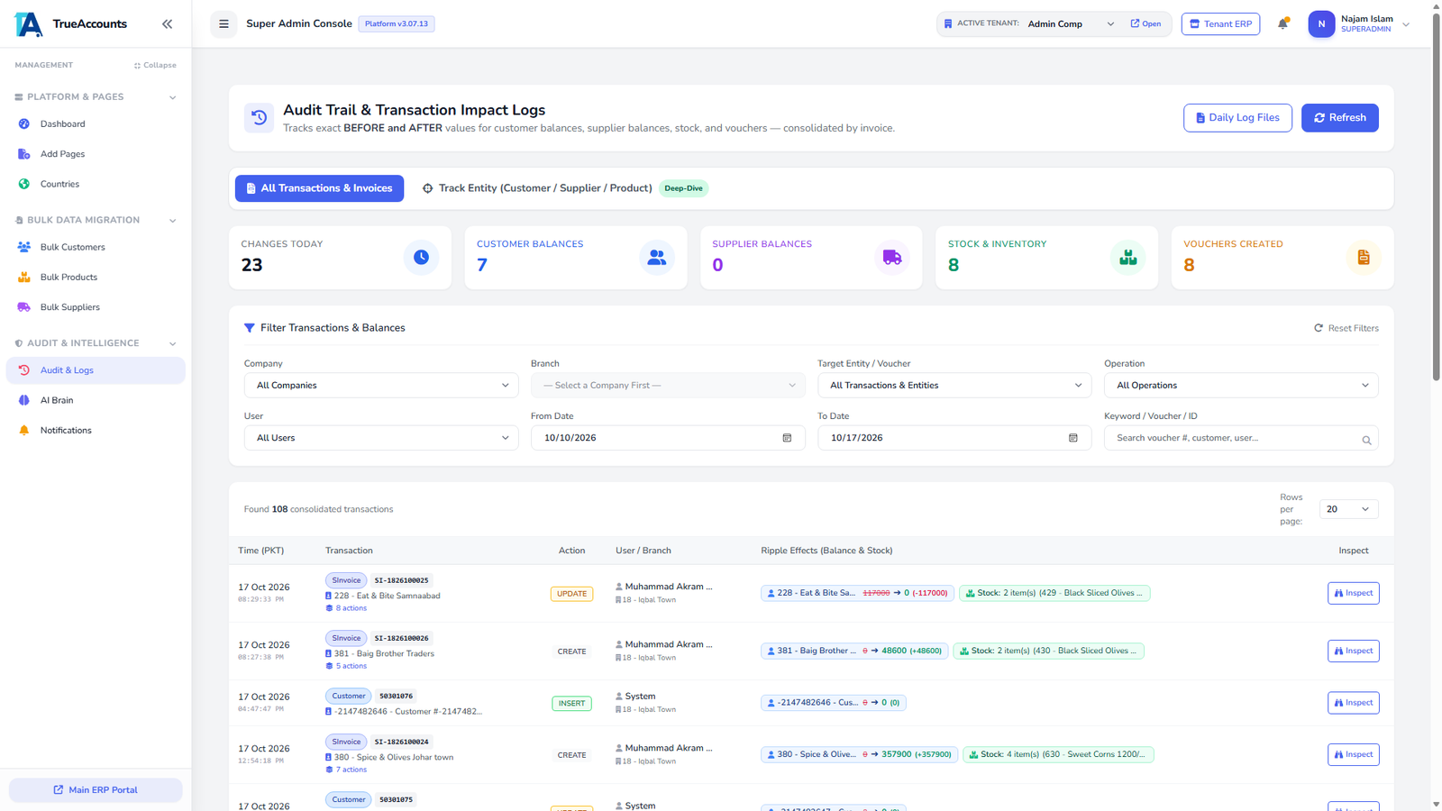Click the TrueAccounts logo
Viewport: 1442px width, 811px height.
(29, 24)
